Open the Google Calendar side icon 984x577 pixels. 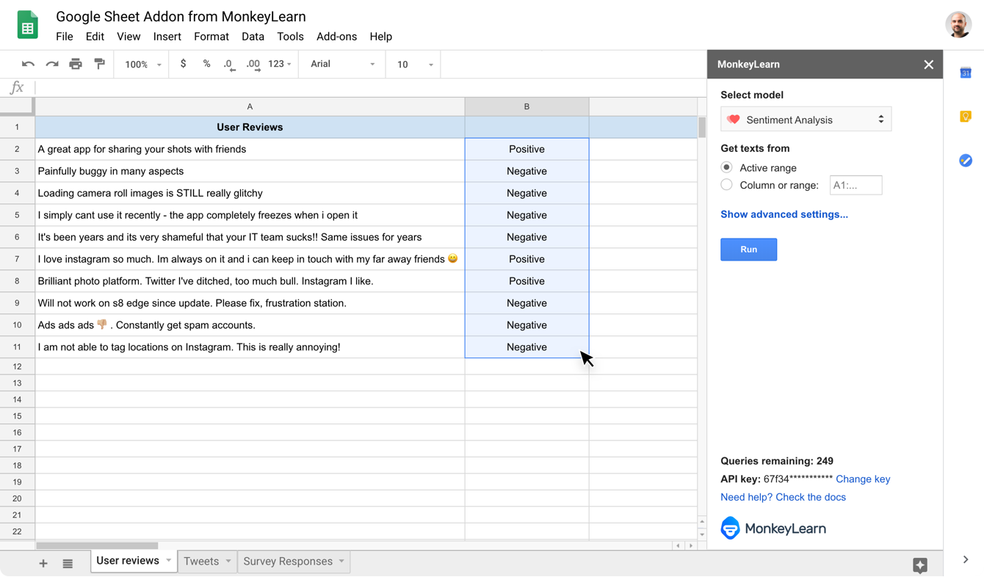pos(966,72)
